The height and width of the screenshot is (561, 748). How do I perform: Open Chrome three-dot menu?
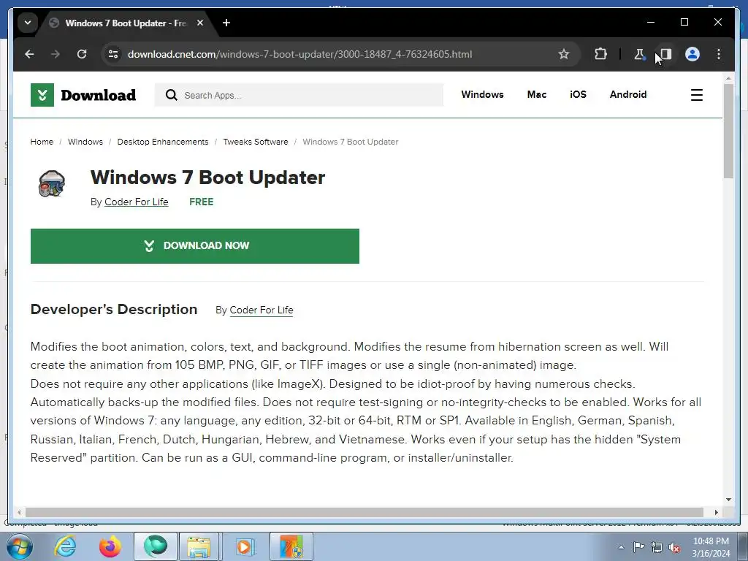click(719, 54)
